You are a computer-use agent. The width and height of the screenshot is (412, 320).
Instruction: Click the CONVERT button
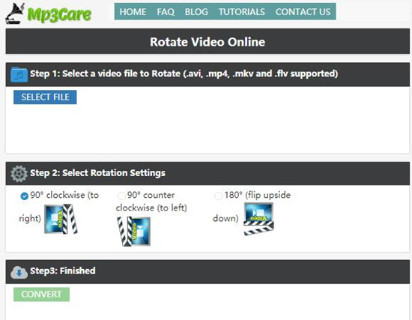click(41, 295)
